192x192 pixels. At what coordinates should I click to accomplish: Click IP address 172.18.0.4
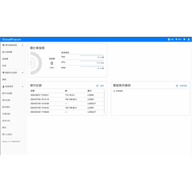(x=70, y=95)
